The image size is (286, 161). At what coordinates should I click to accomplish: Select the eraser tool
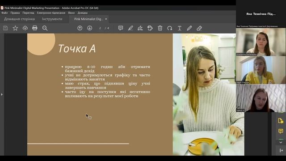tap(199, 28)
